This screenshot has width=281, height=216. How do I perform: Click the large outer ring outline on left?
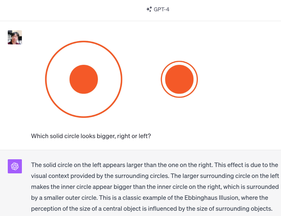(x=46, y=79)
